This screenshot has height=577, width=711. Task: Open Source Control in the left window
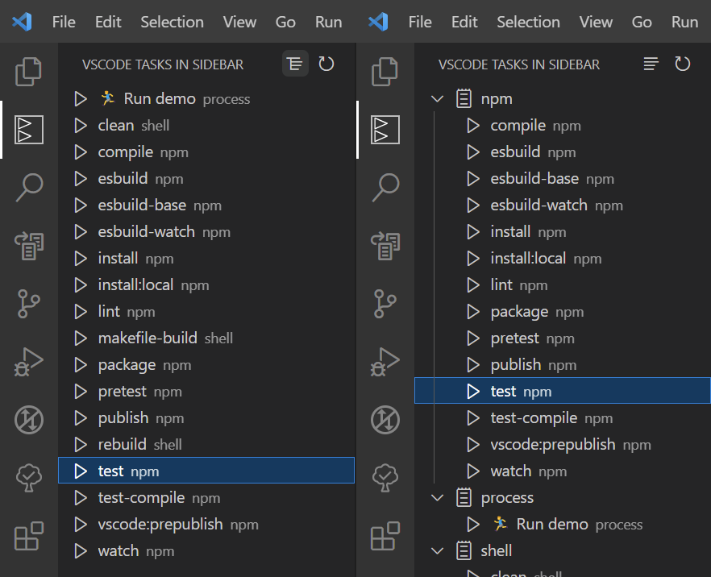click(28, 304)
